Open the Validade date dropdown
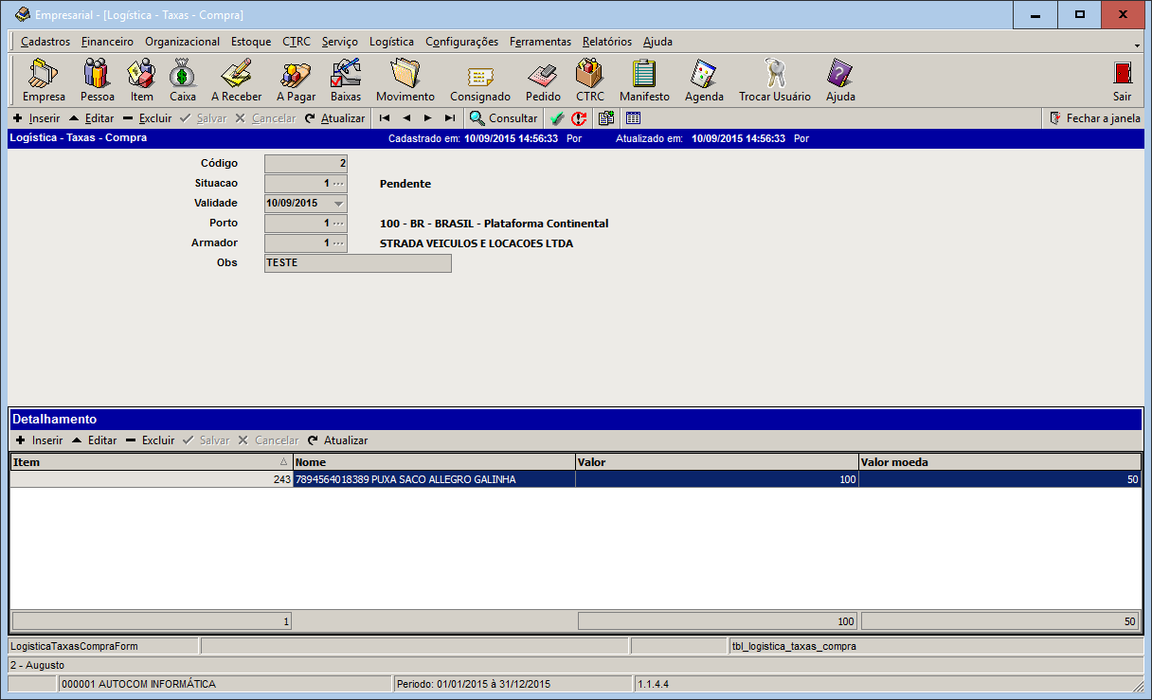1152x700 pixels. pos(339,204)
